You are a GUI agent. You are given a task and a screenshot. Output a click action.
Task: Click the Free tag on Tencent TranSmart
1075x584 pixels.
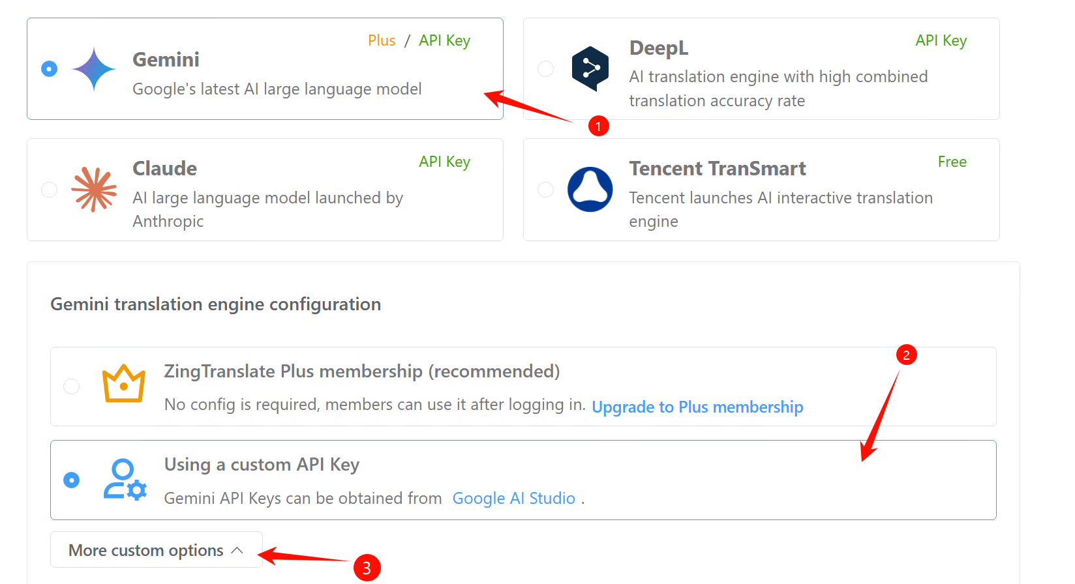point(952,162)
